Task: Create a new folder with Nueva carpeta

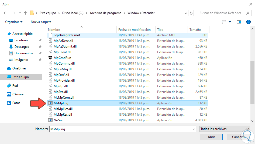Action: pos(41,22)
